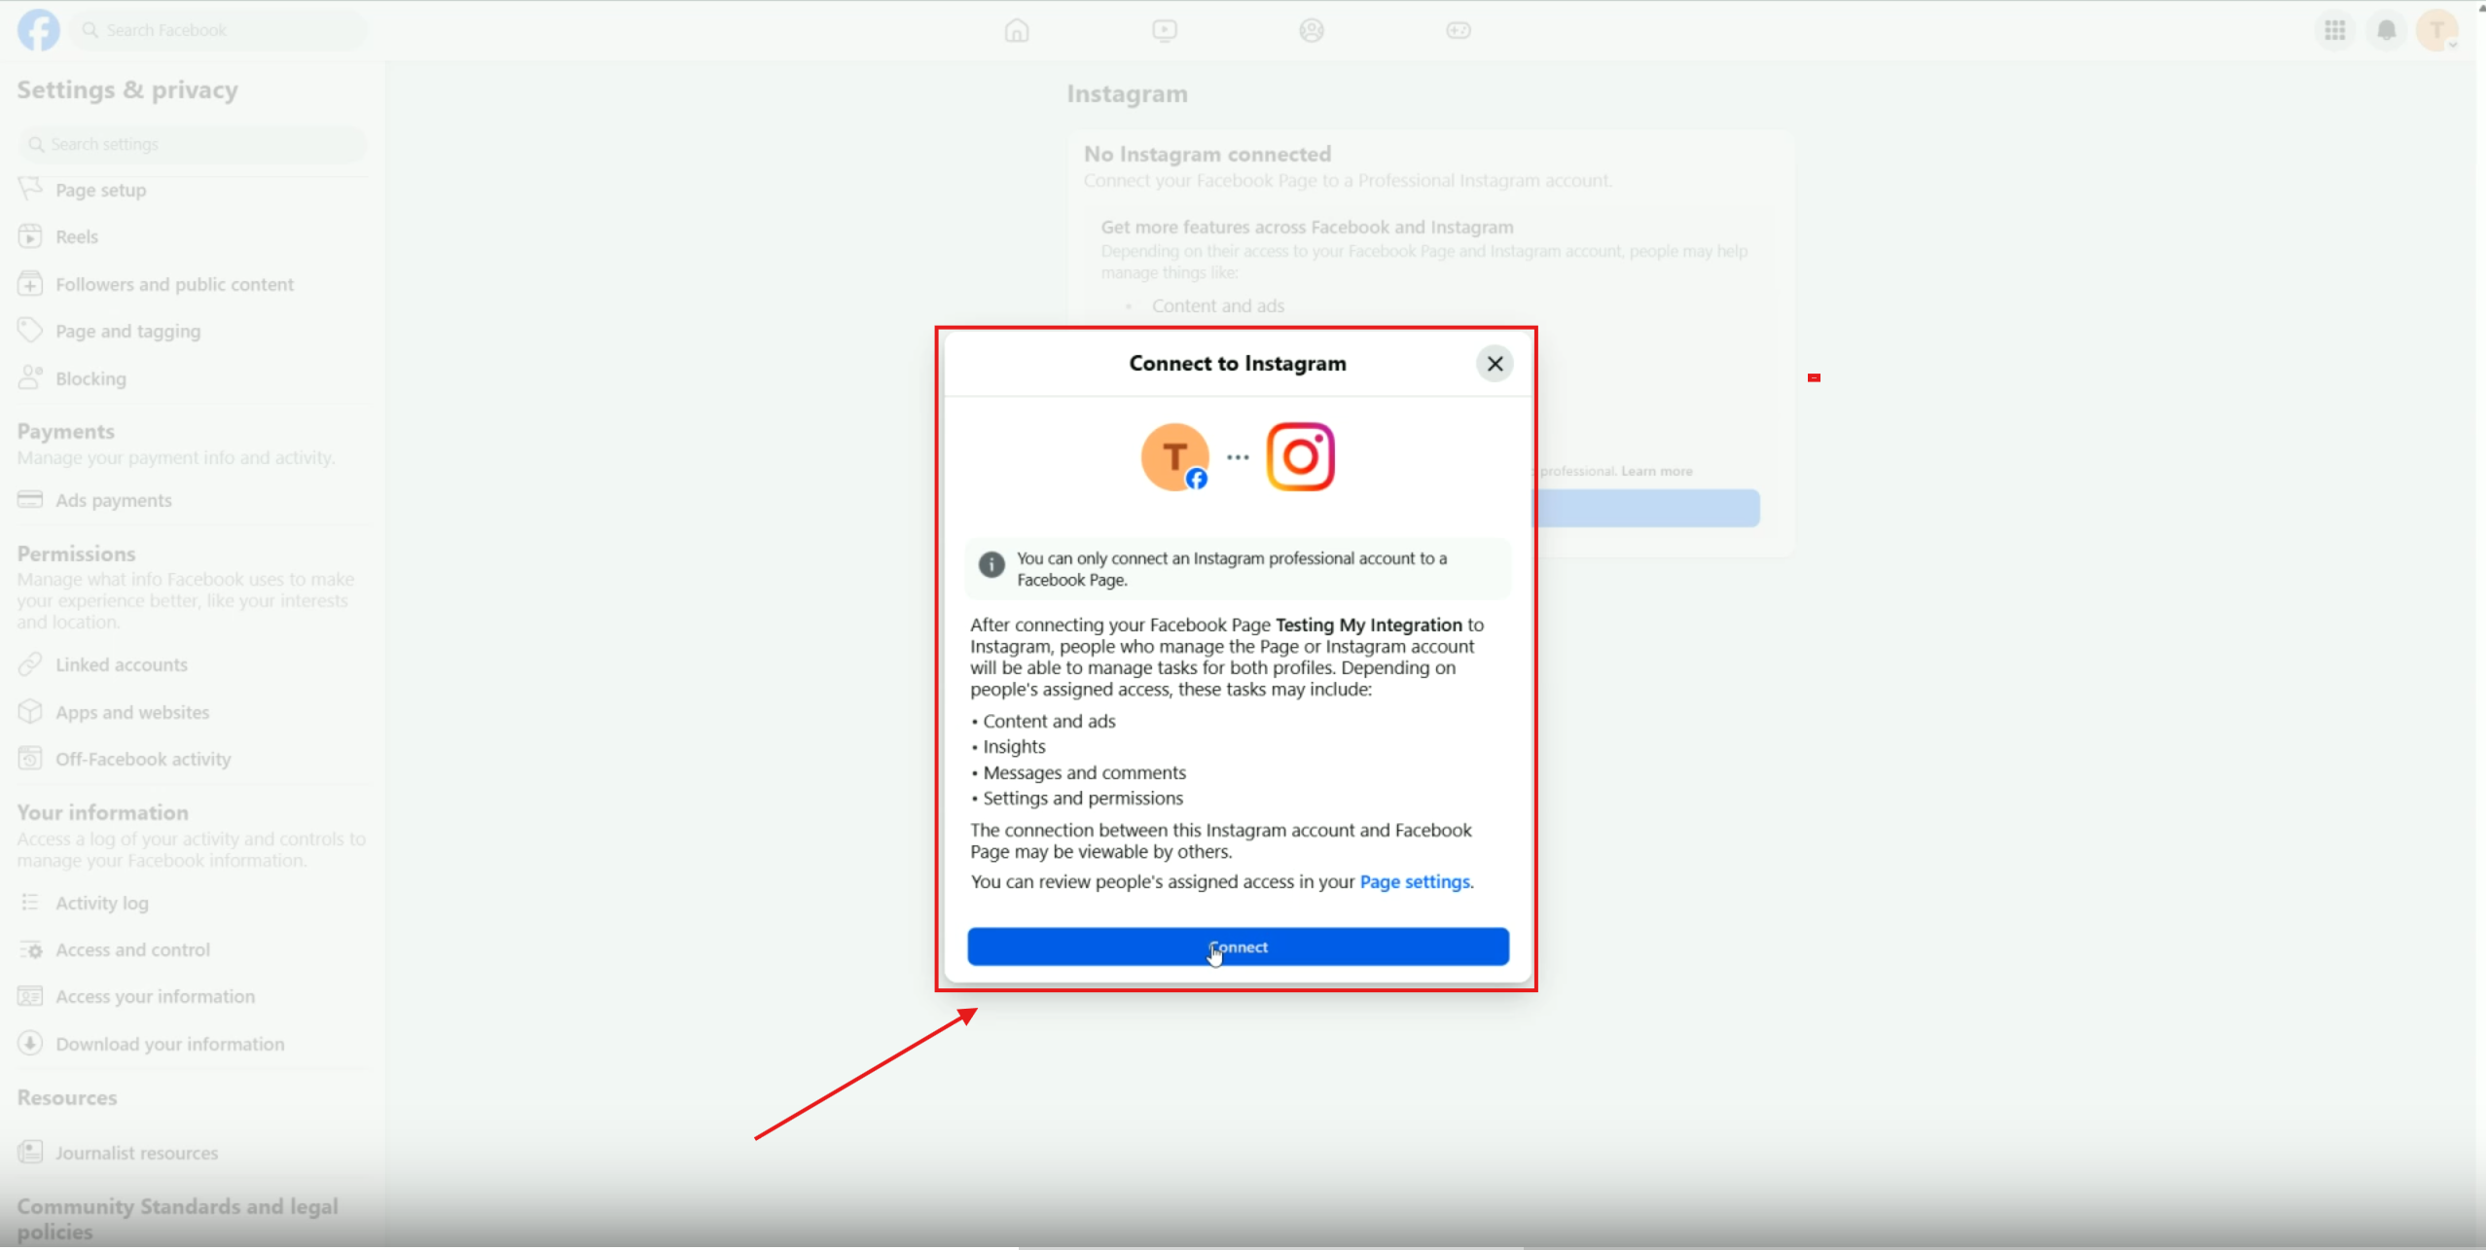Open the Home icon in top navigation
This screenshot has height=1250, width=2486.
(1017, 30)
